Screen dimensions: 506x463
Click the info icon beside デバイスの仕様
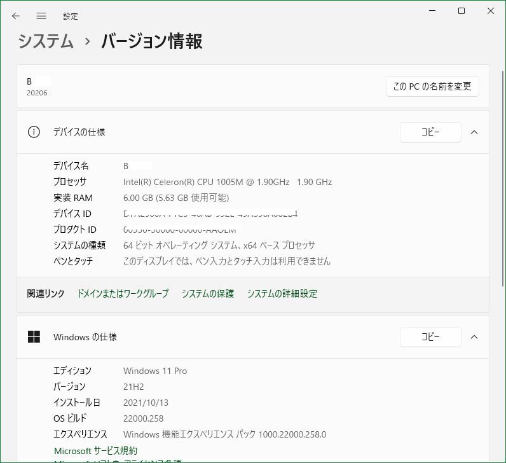(34, 132)
